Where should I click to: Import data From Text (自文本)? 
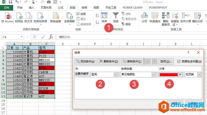[28, 18]
